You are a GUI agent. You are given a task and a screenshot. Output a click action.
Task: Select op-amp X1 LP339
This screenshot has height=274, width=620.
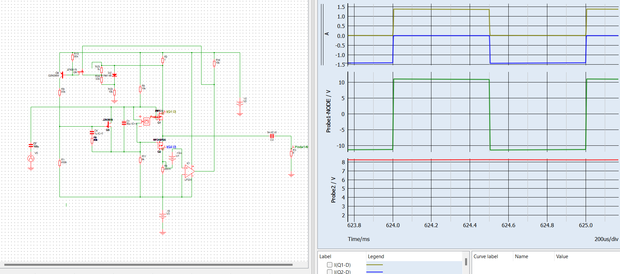(189, 171)
